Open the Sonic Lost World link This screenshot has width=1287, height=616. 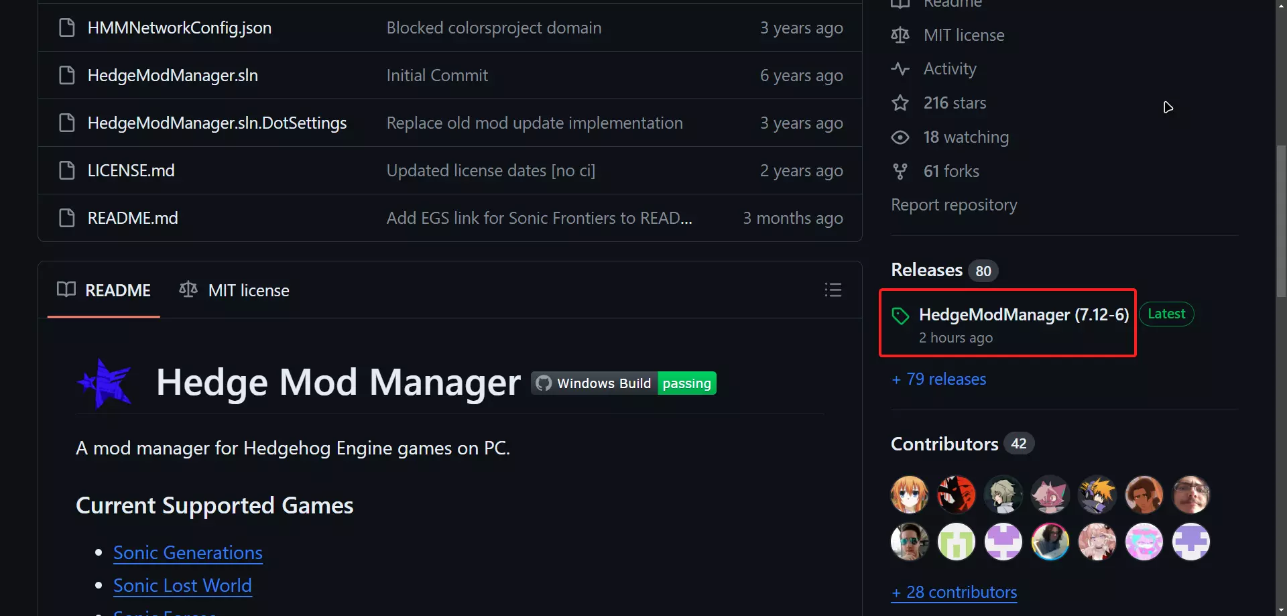[x=182, y=586]
